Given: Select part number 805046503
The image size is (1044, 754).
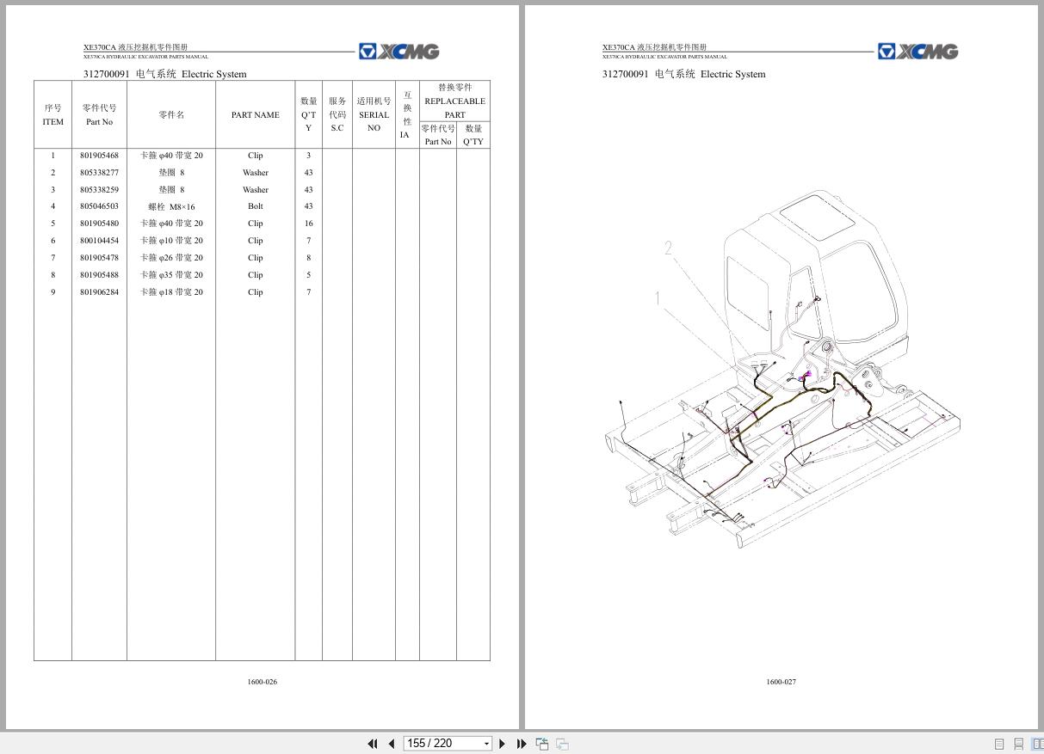Looking at the screenshot, I should pyautogui.click(x=99, y=206).
